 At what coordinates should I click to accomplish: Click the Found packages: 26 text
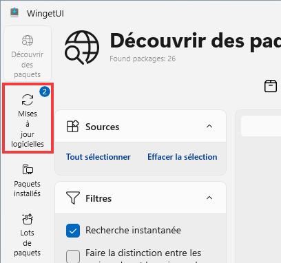143,59
